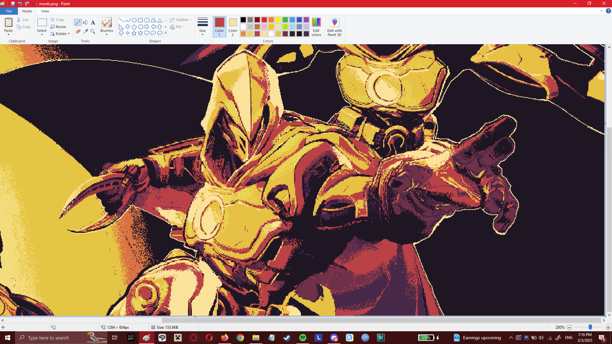Open Customize Quick Access Toolbar dropdown
612x344 pixels.
click(34, 4)
